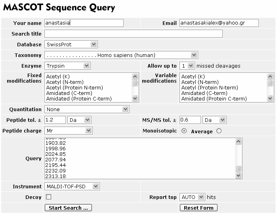Click Fixed modifications scroll up arrow
This screenshot has width=277, height=214.
pos(135,76)
